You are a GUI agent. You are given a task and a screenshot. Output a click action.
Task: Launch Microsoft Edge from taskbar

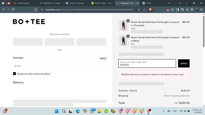point(78,111)
